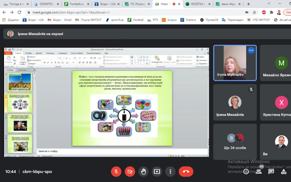Screen dimensions: 291x182
Task: Open the 'Перекладач' bookmark
Action: (232, 20)
